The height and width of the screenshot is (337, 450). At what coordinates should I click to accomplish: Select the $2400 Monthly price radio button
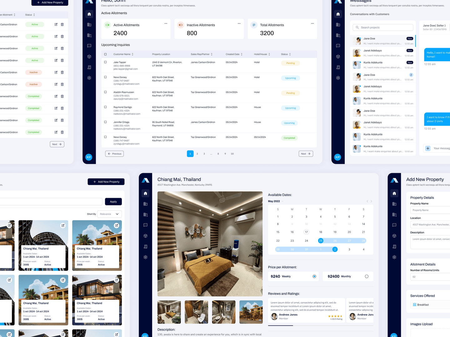[x=367, y=276]
